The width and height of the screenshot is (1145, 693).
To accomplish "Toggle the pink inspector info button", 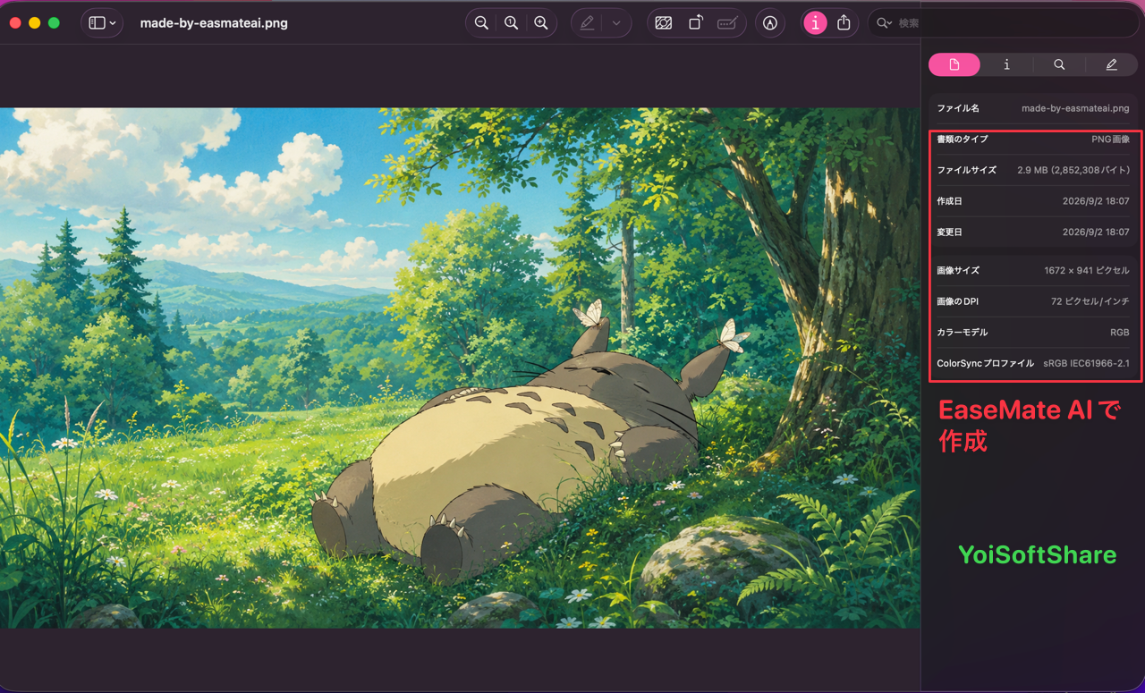I will click(x=815, y=23).
